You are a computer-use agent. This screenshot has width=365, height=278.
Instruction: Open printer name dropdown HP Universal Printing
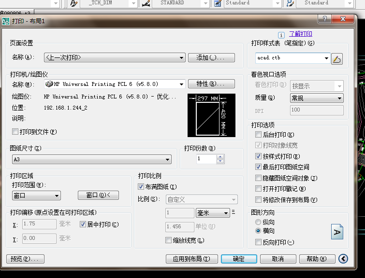tap(115, 84)
